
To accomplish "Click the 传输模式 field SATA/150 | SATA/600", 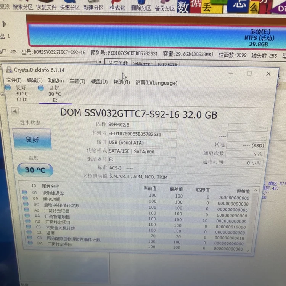I will coord(142,151).
